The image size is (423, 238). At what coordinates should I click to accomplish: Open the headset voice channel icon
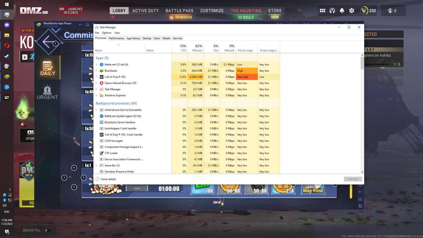click(332, 11)
